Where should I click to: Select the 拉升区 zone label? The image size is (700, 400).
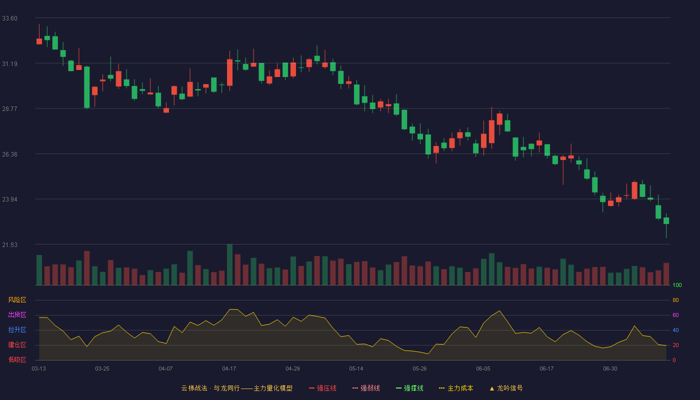coord(17,330)
